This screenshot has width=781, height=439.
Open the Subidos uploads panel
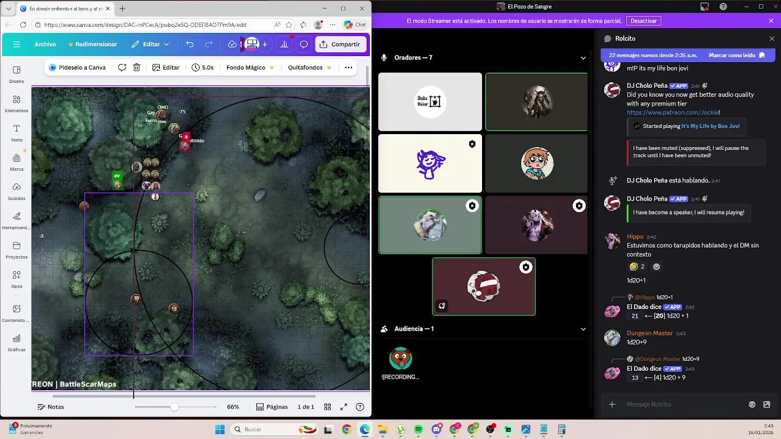(16, 191)
